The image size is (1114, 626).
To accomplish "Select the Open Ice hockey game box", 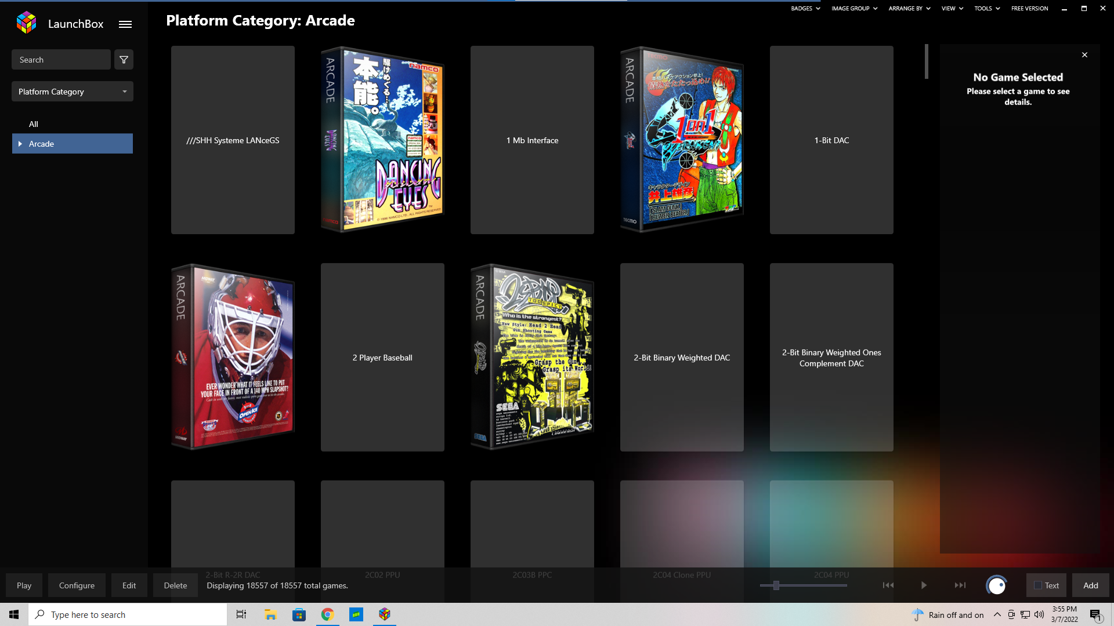I will click(233, 357).
